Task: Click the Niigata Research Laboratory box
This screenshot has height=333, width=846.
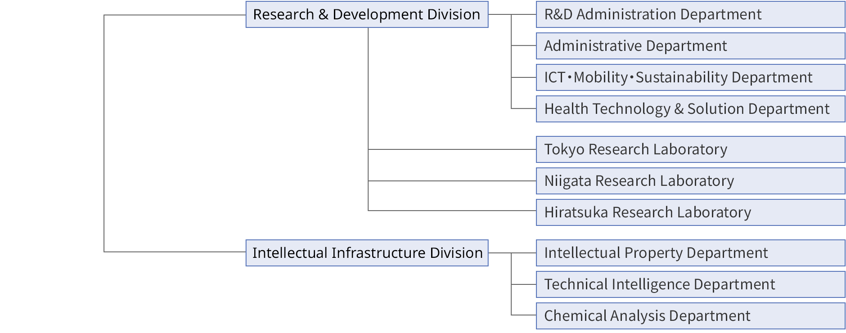Action: click(690, 181)
